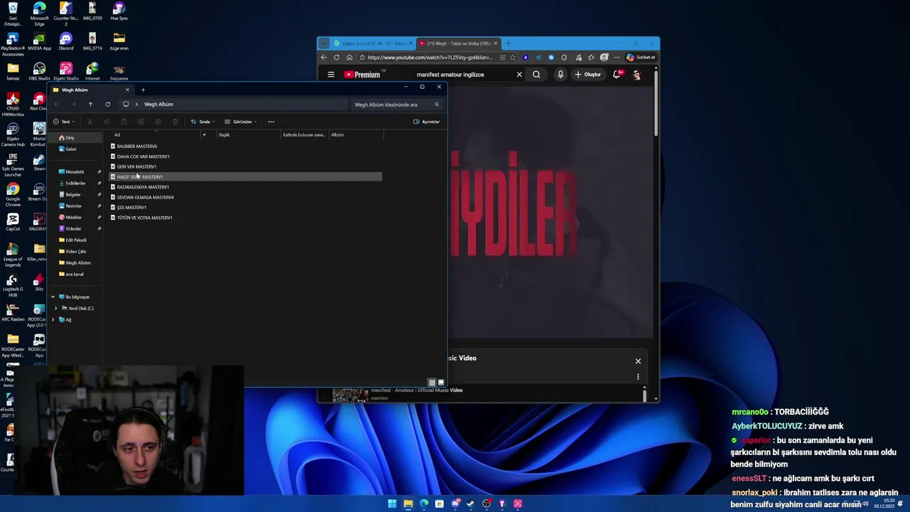The width and height of the screenshot is (910, 512).
Task: Open YouTube account avatar menu
Action: click(636, 75)
